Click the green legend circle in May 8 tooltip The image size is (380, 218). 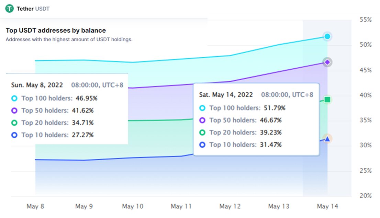pyautogui.click(x=14, y=123)
